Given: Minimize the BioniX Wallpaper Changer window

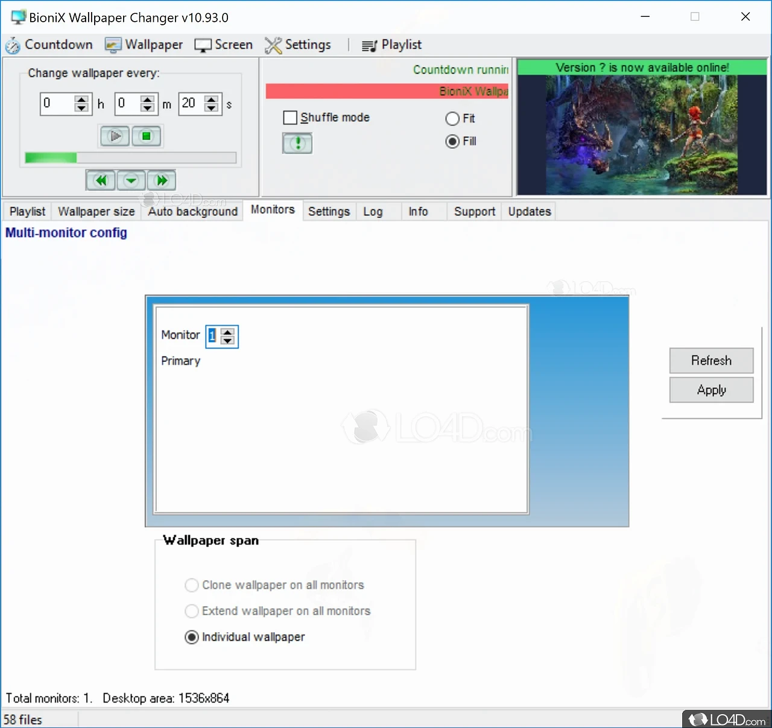Looking at the screenshot, I should coord(645,17).
